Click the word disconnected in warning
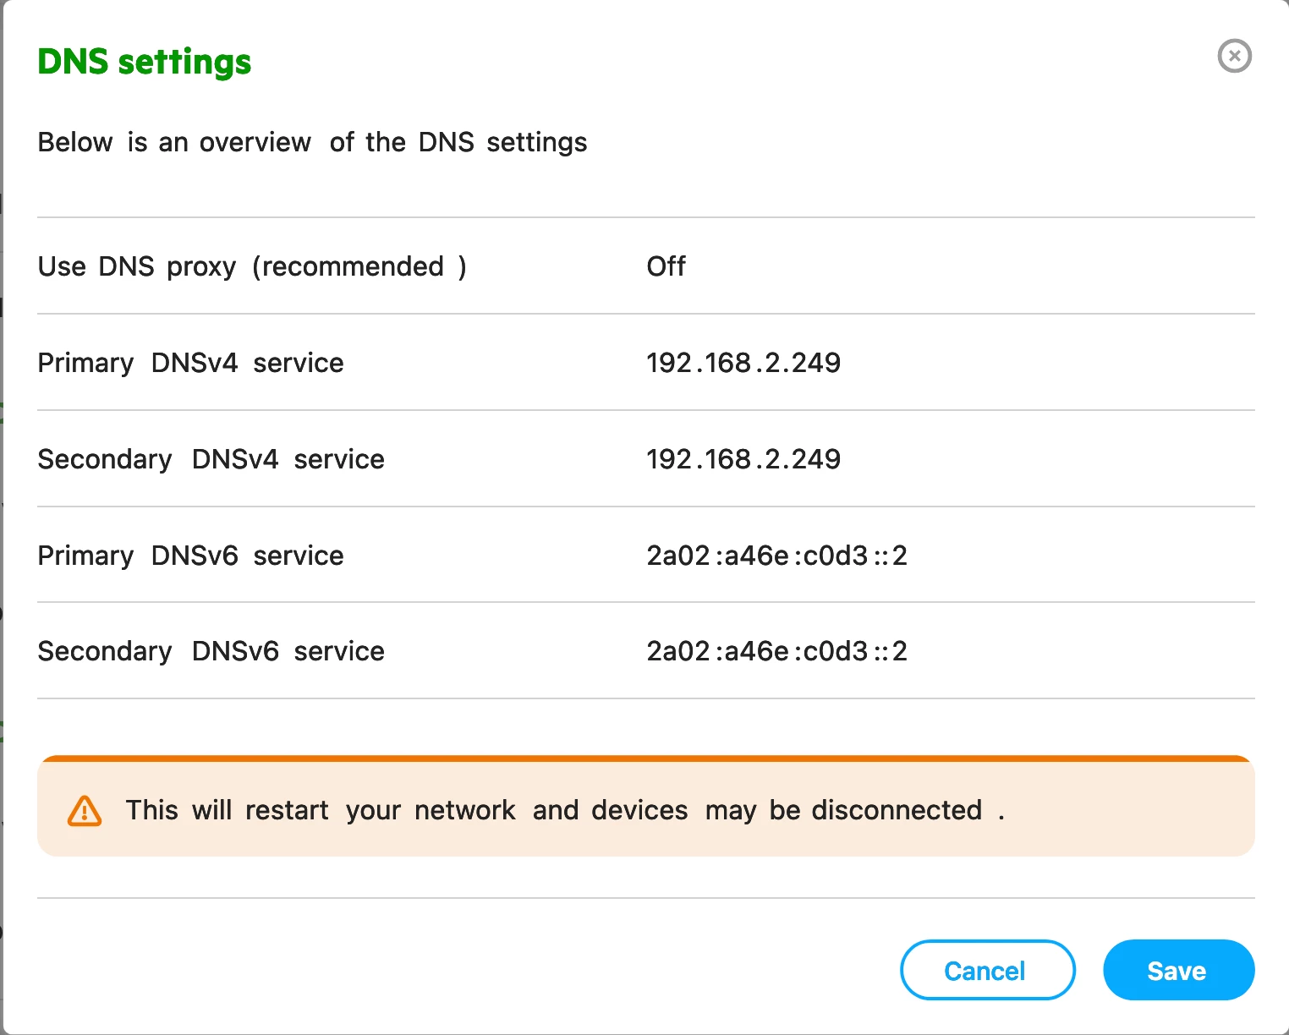This screenshot has height=1035, width=1289. point(897,810)
